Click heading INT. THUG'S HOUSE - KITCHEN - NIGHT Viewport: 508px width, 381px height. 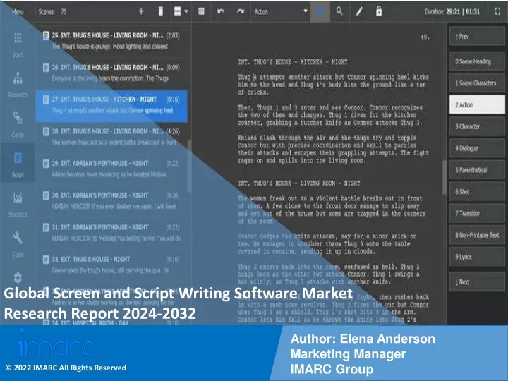(293, 62)
